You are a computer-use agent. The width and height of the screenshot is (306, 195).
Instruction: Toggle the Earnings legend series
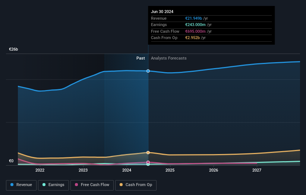[53, 185]
